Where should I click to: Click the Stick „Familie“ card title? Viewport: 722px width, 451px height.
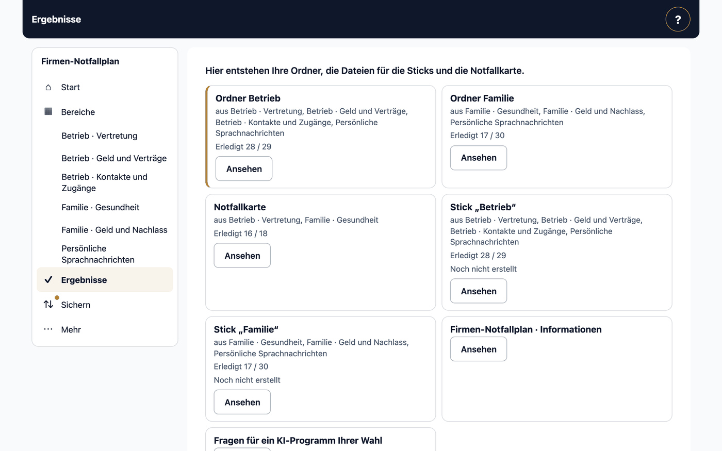(246, 329)
